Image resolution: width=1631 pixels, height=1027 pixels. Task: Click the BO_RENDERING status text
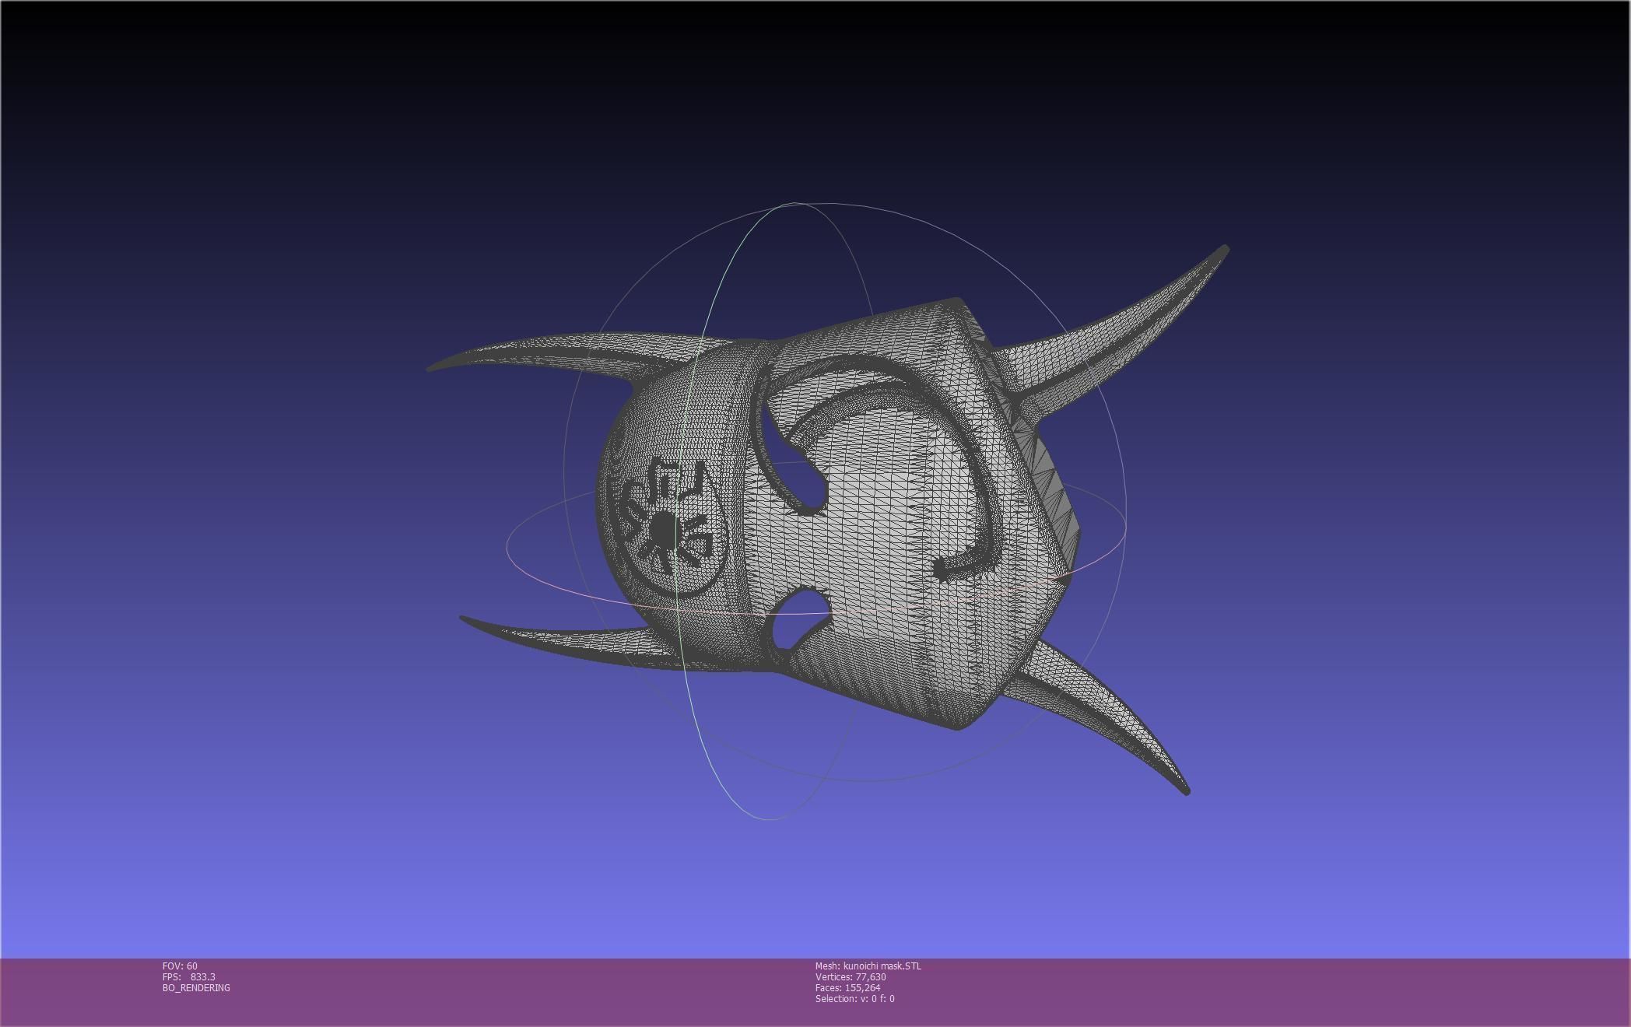tap(196, 987)
